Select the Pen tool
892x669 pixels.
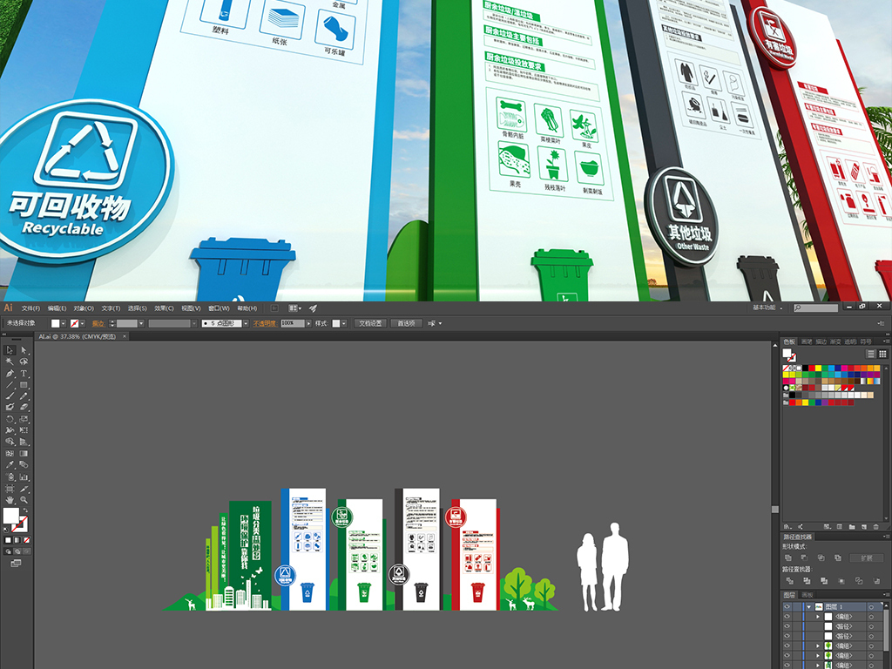(x=10, y=373)
